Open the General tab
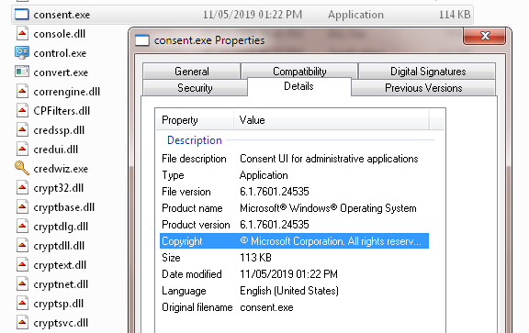This screenshot has height=333, width=529. tap(192, 72)
